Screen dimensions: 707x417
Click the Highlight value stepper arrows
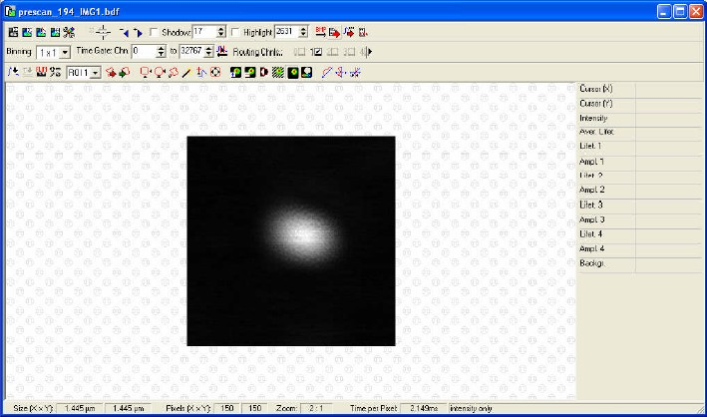click(x=303, y=32)
